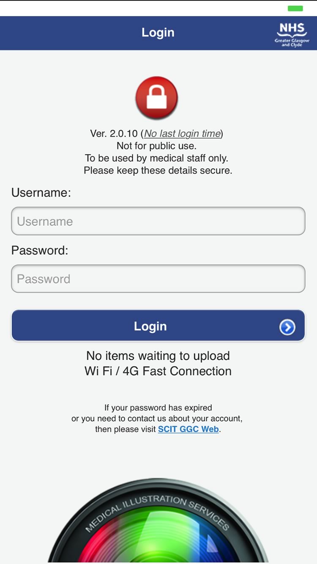Tap the red padlock icon
Viewport: 317px width, 564px height.
tap(157, 98)
